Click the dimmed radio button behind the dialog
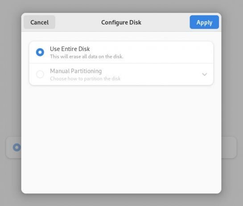Screen dimensions: 243x206 click(17, 147)
